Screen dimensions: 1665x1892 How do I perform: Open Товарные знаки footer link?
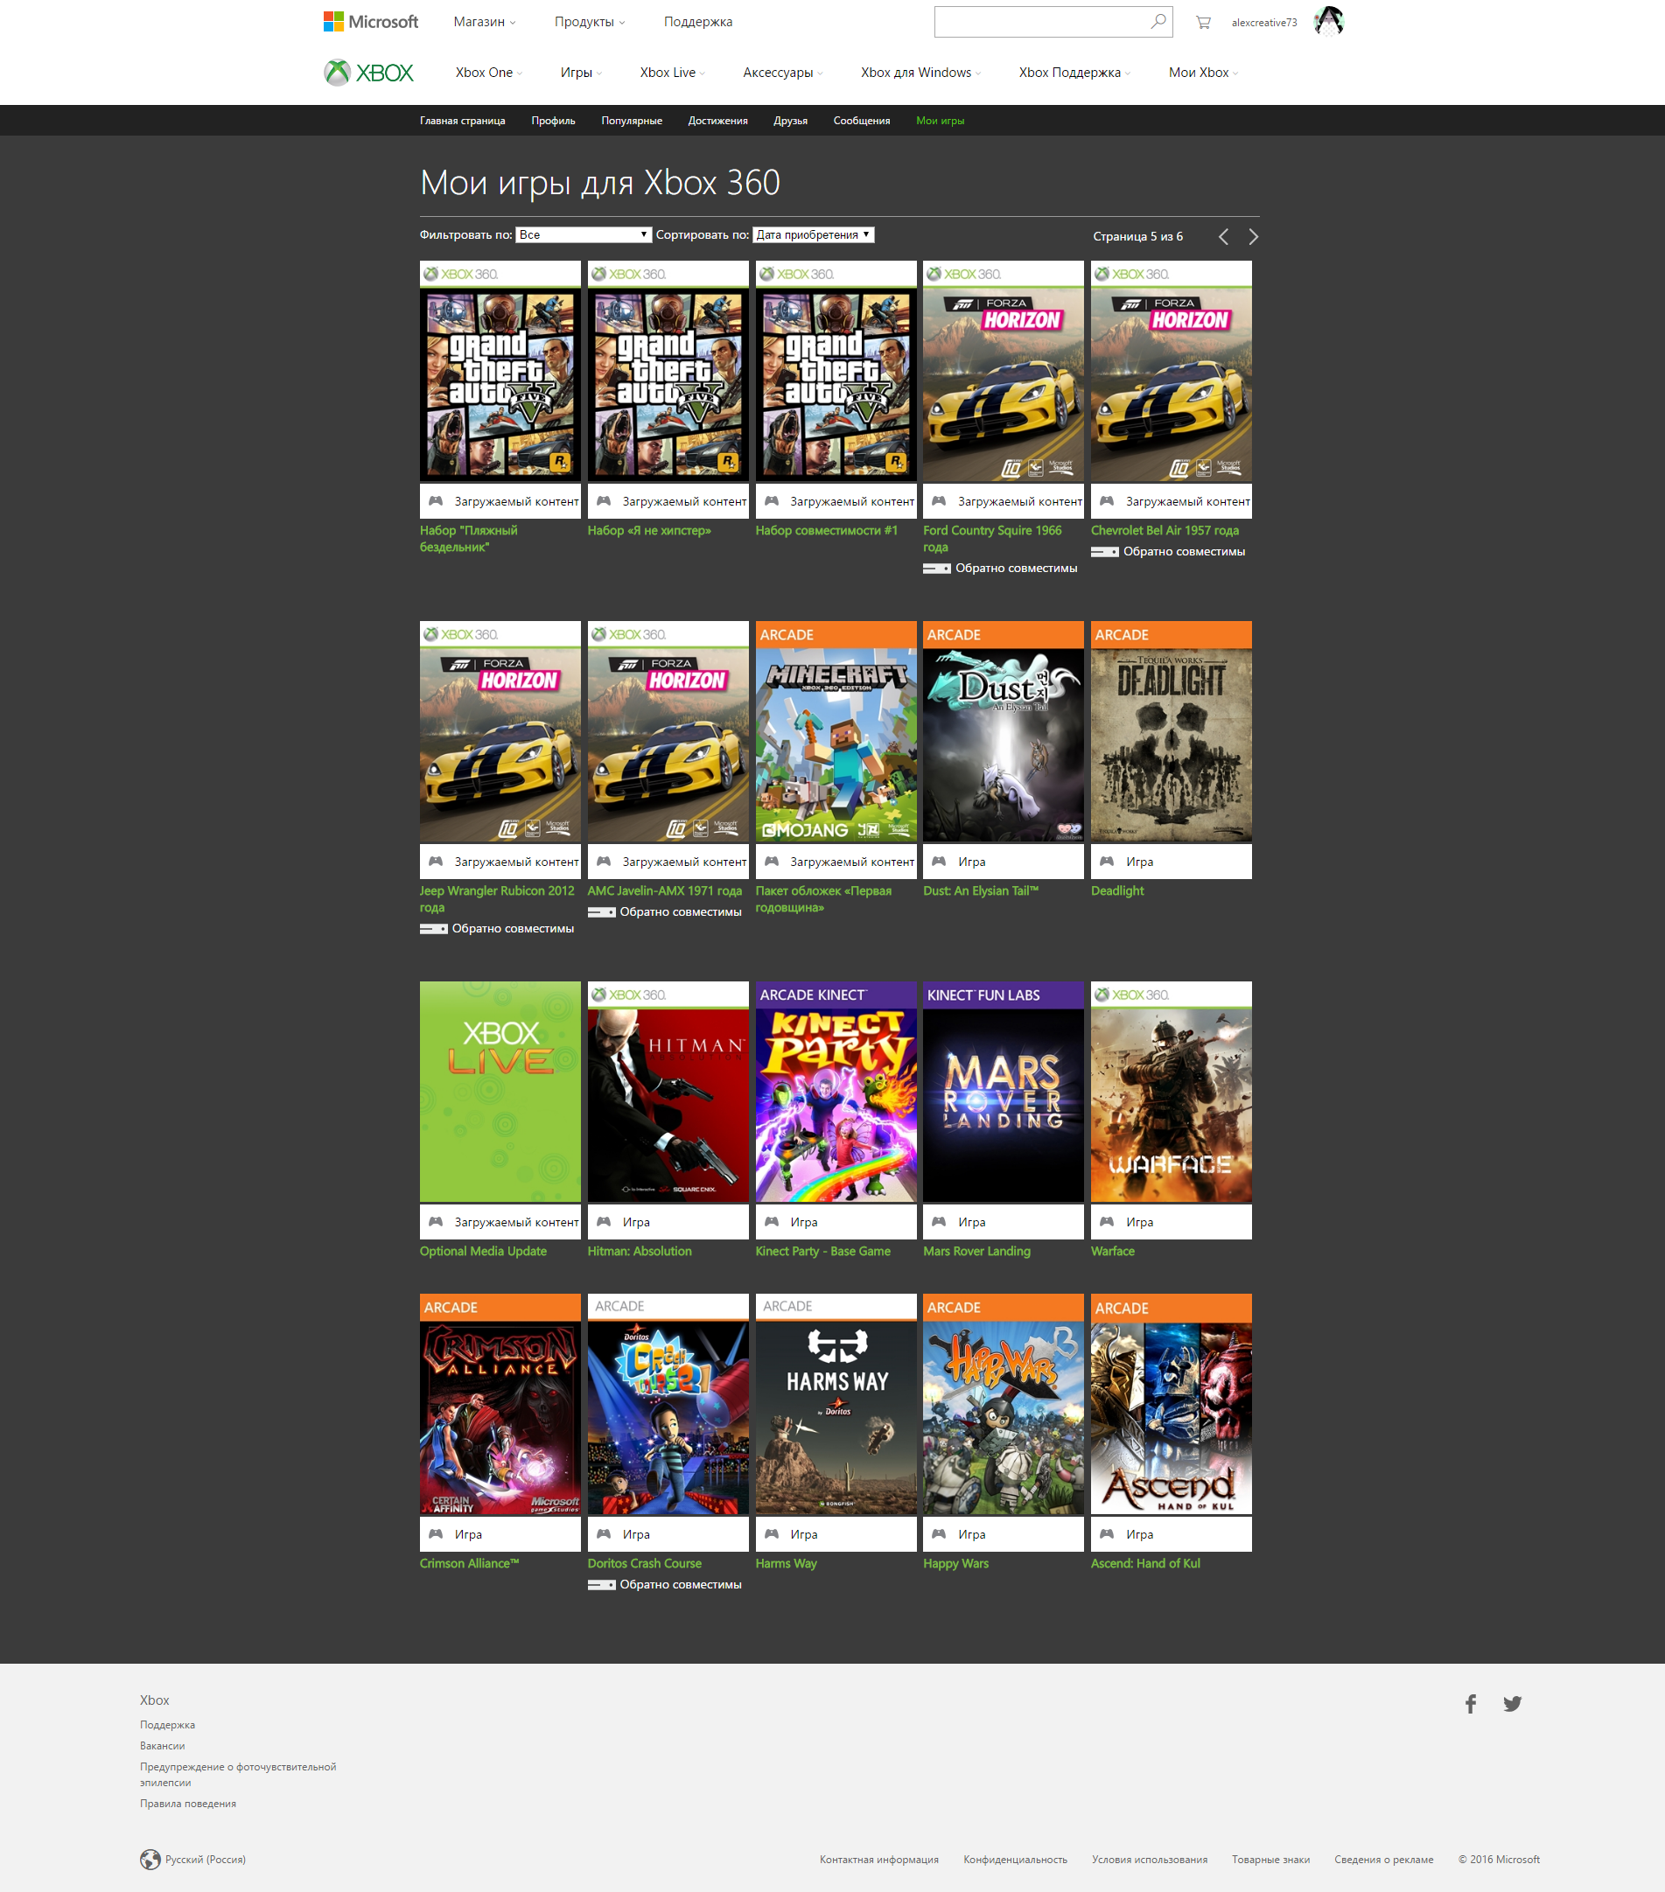coord(1270,1860)
